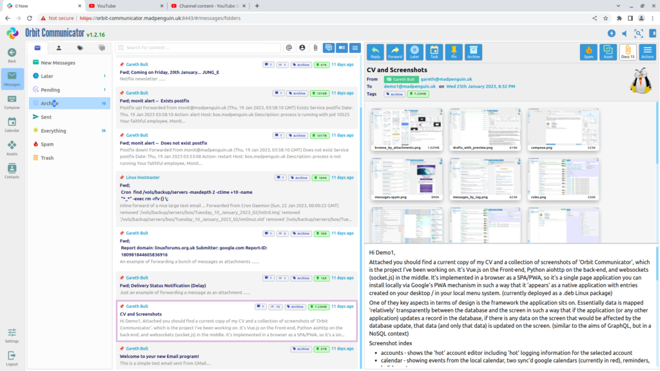Select the Later folder
Screen dimensions: 660x371
pos(70,76)
